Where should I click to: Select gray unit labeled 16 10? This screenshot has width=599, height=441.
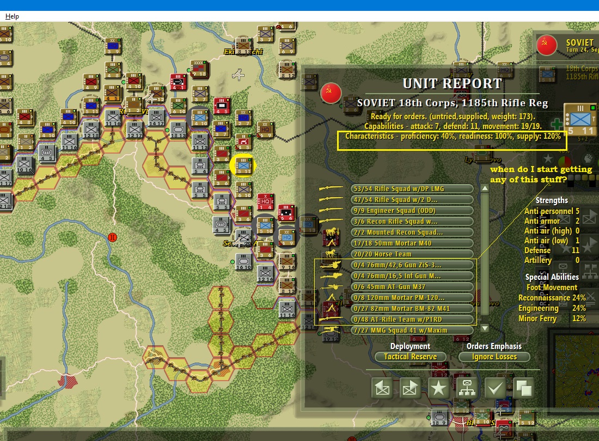(243, 261)
